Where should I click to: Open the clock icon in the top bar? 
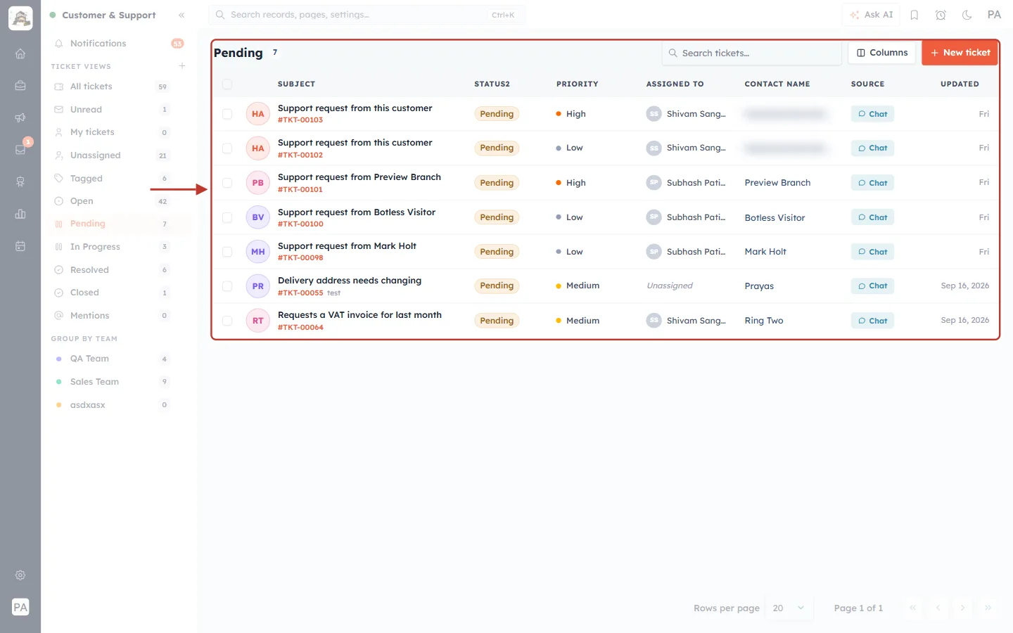[x=941, y=15]
